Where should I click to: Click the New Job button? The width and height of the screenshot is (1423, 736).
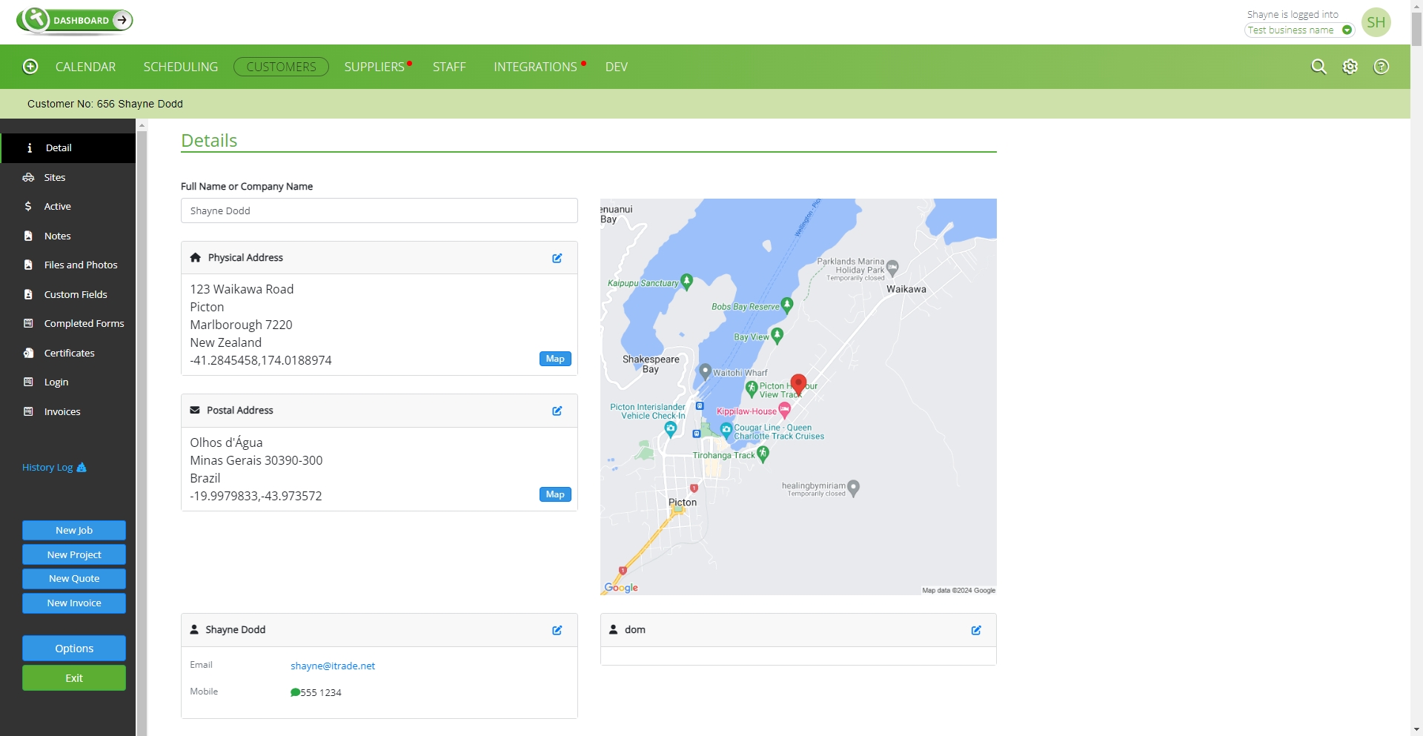click(x=73, y=530)
